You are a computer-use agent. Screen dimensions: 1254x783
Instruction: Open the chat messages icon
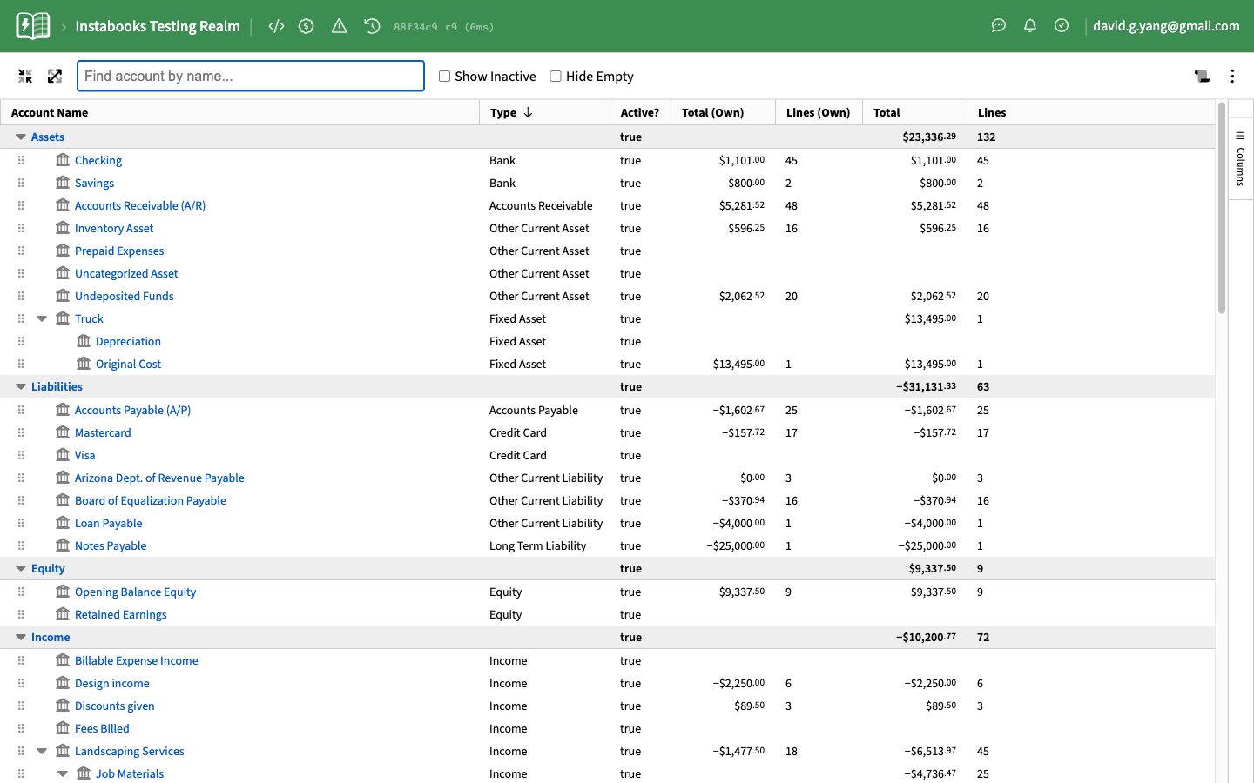[999, 26]
